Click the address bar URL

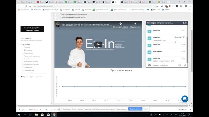45,6
